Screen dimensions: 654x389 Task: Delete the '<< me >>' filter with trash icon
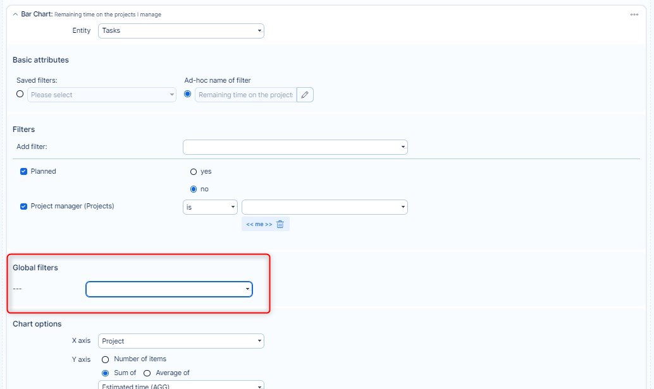tap(280, 224)
